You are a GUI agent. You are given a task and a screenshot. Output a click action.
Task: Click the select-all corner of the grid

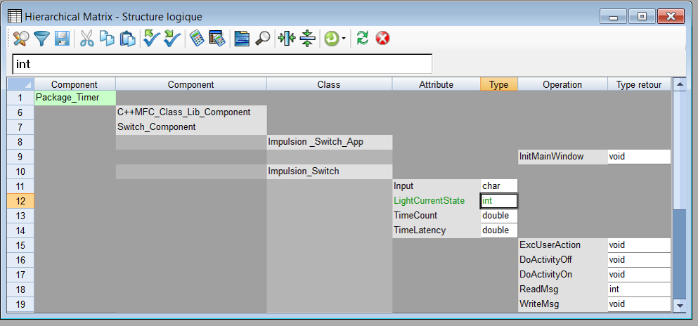tap(20, 84)
